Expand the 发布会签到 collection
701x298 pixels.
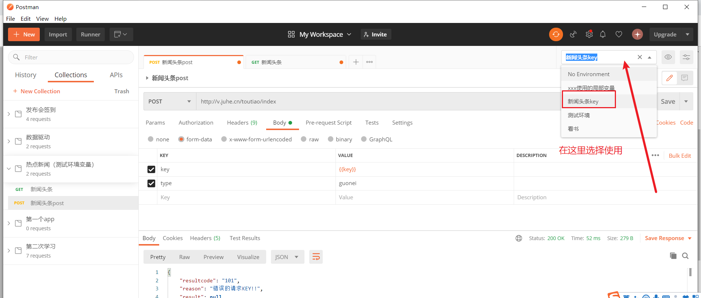click(9, 114)
